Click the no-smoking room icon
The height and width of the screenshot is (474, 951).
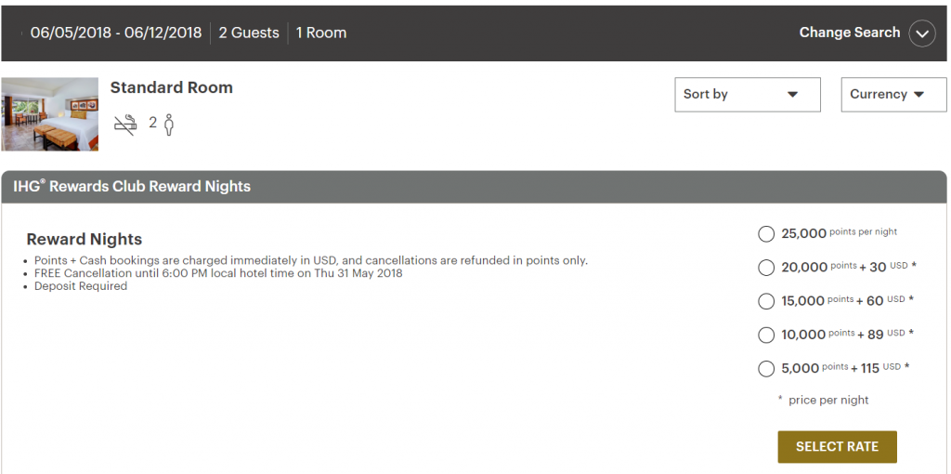pos(125,124)
